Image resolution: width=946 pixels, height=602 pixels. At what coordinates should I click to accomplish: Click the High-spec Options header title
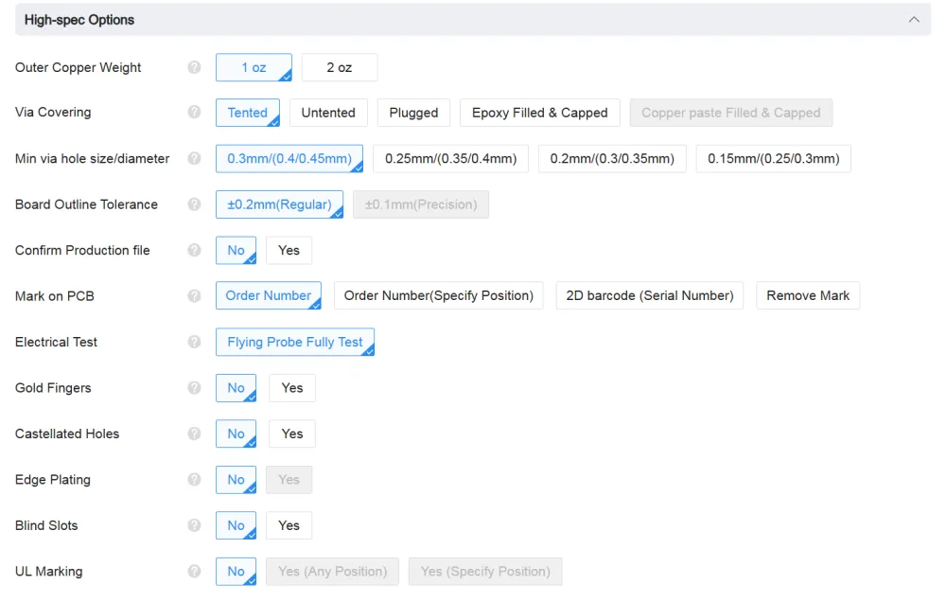[79, 20]
